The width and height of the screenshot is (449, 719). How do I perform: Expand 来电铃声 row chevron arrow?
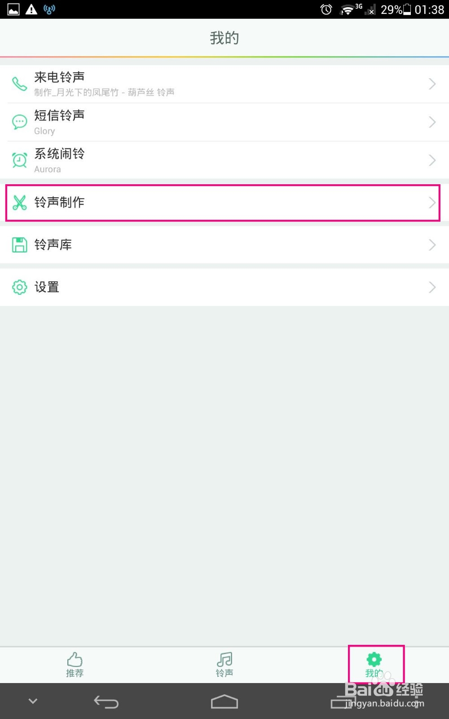(x=432, y=84)
